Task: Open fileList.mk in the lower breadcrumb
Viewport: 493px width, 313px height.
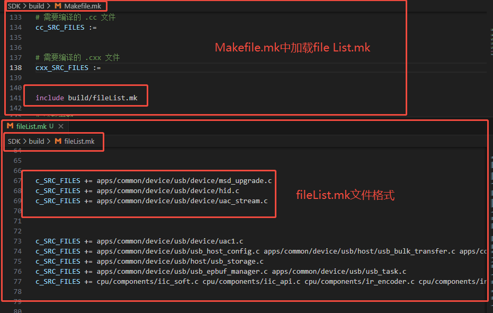Action: click(x=79, y=142)
